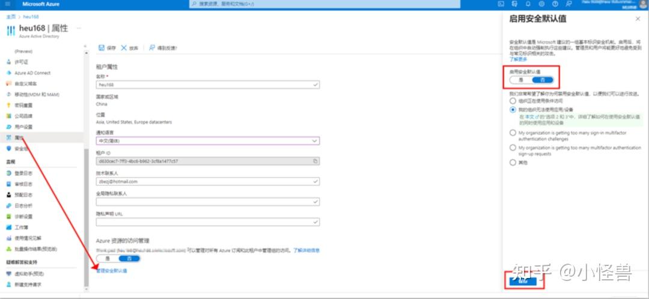
Task: Open Azure AD Connect in the sidebar
Action: 32,73
